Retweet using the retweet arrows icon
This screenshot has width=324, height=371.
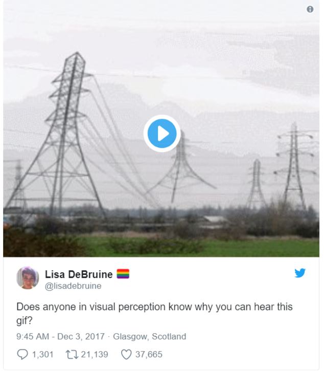72,355
